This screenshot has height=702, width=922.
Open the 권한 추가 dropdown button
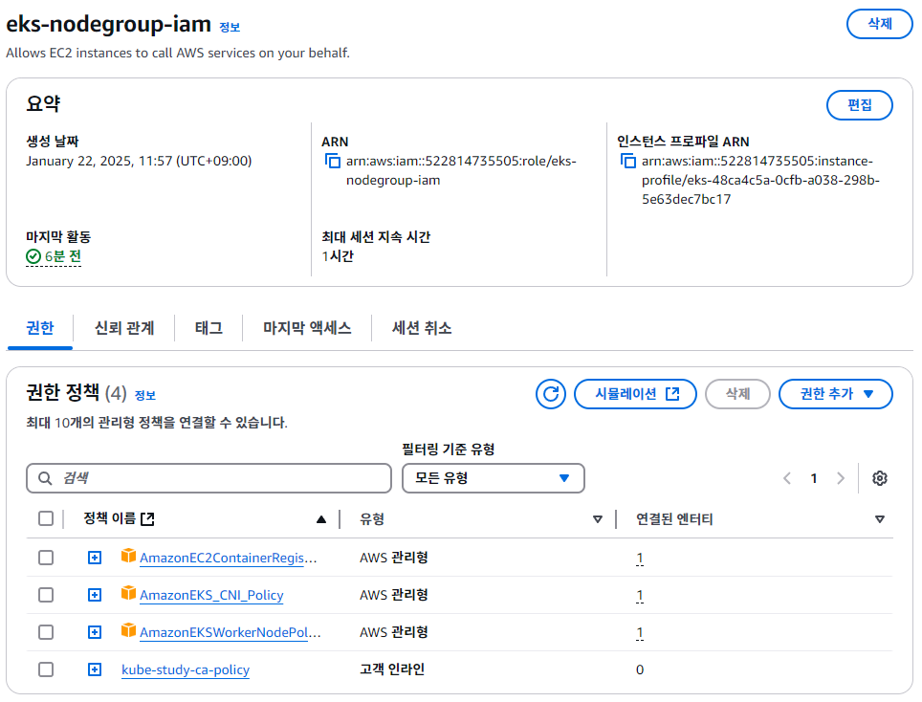pyautogui.click(x=836, y=394)
